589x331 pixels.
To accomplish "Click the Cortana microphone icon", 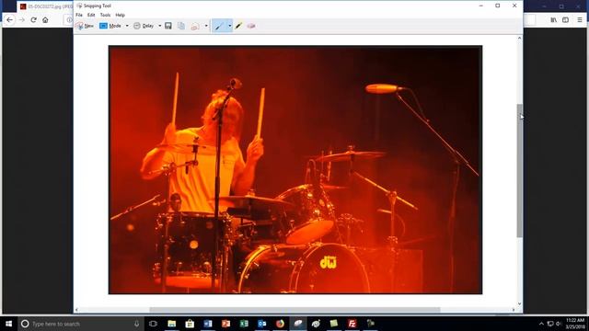I will click(137, 324).
